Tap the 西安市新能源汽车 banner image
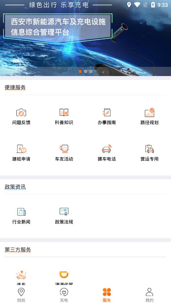The width and height of the screenshot is (171, 304). coord(85,38)
